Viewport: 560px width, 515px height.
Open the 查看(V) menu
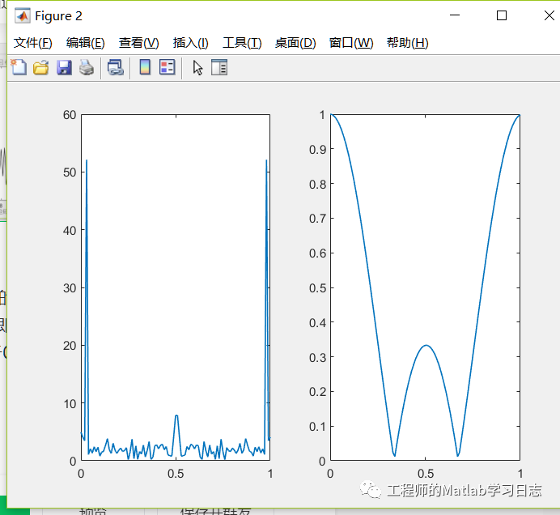[138, 43]
